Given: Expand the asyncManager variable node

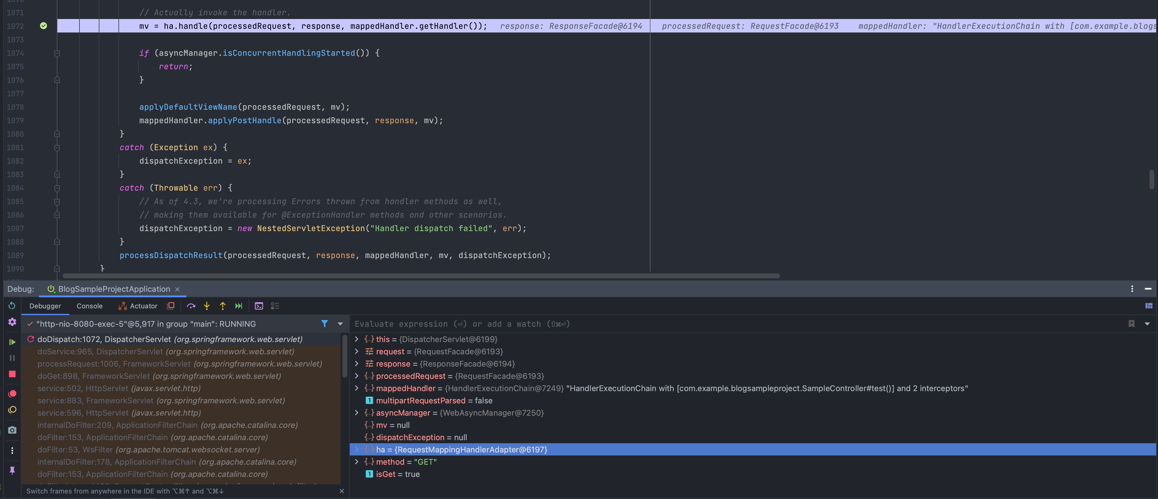Looking at the screenshot, I should (357, 413).
